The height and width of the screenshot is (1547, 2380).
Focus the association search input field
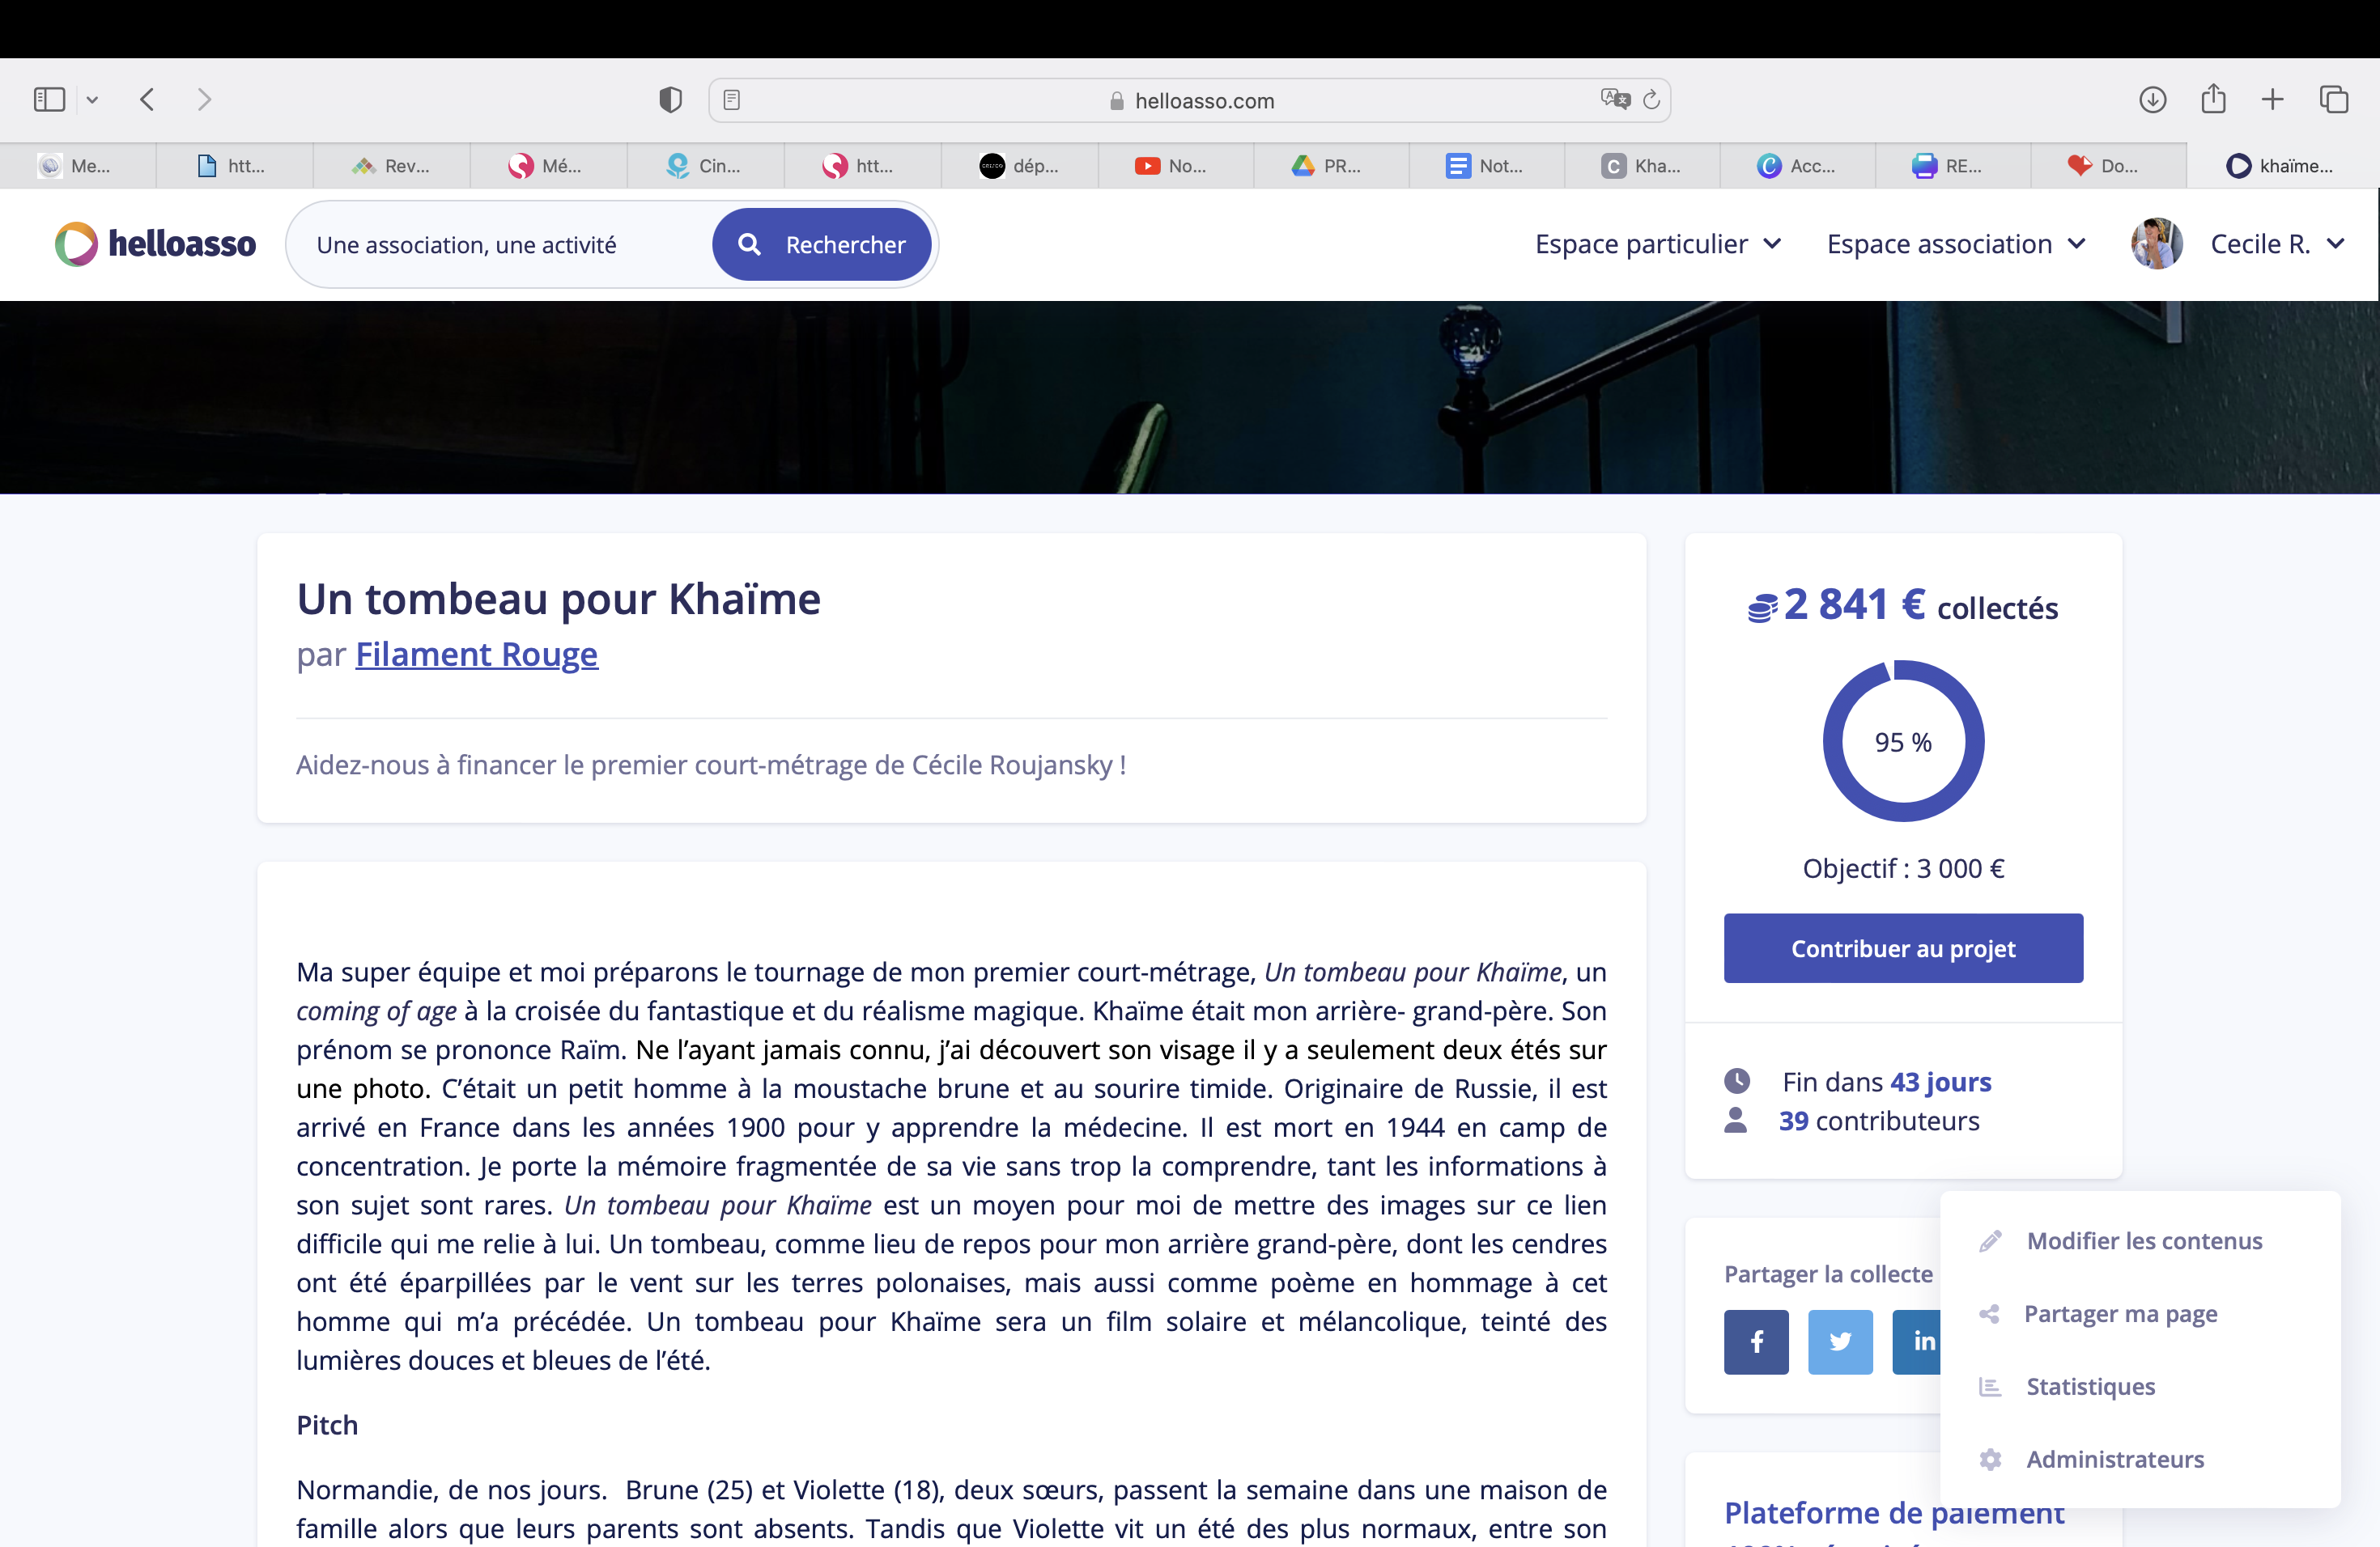coord(500,245)
